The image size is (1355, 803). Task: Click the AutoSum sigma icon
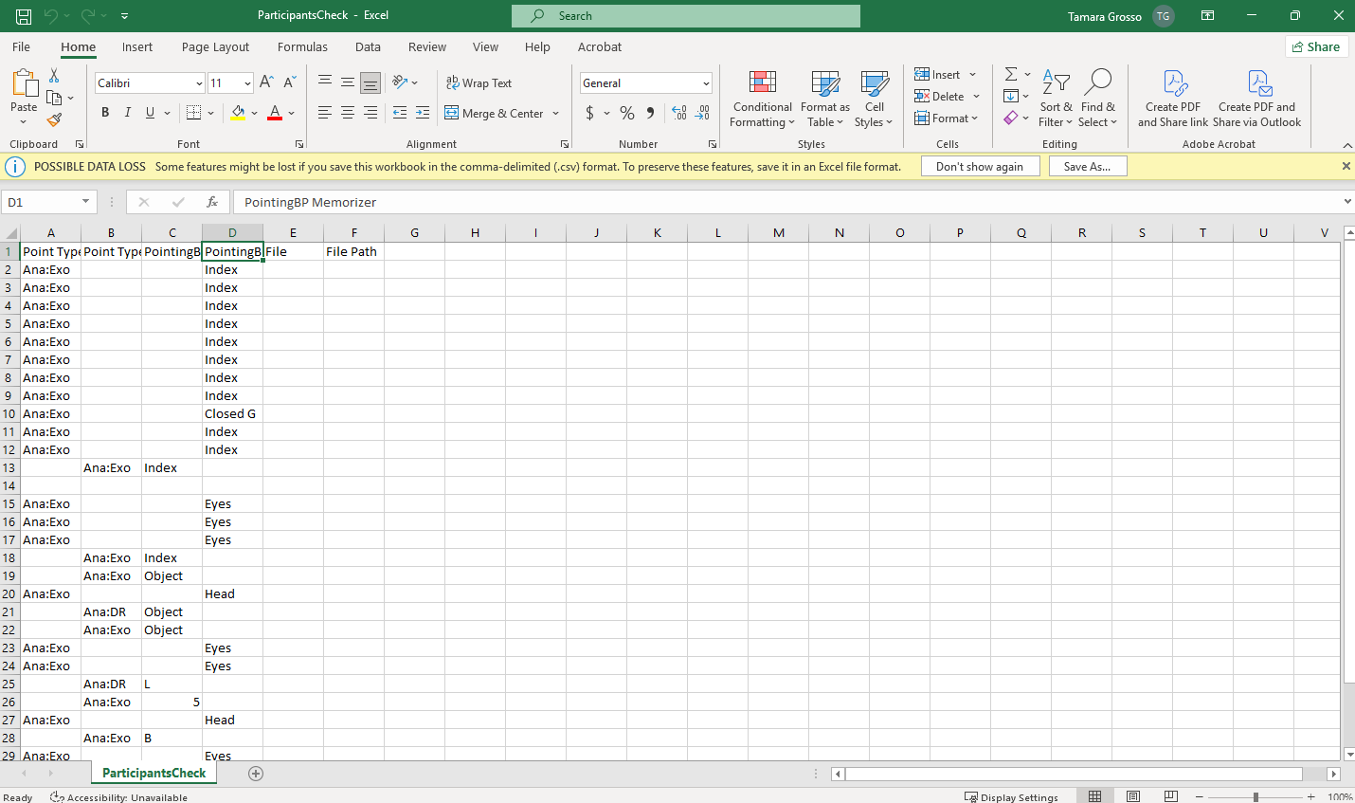[x=1011, y=74]
